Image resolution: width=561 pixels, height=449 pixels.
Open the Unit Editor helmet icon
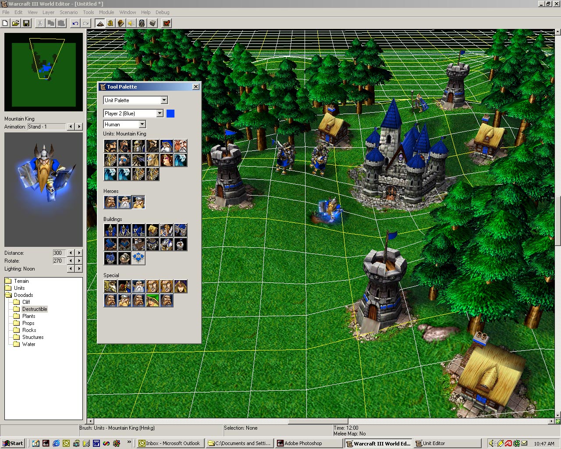coord(142,23)
